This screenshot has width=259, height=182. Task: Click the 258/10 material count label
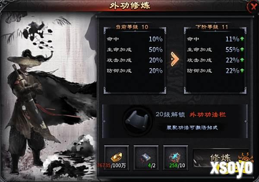[x=177, y=165]
